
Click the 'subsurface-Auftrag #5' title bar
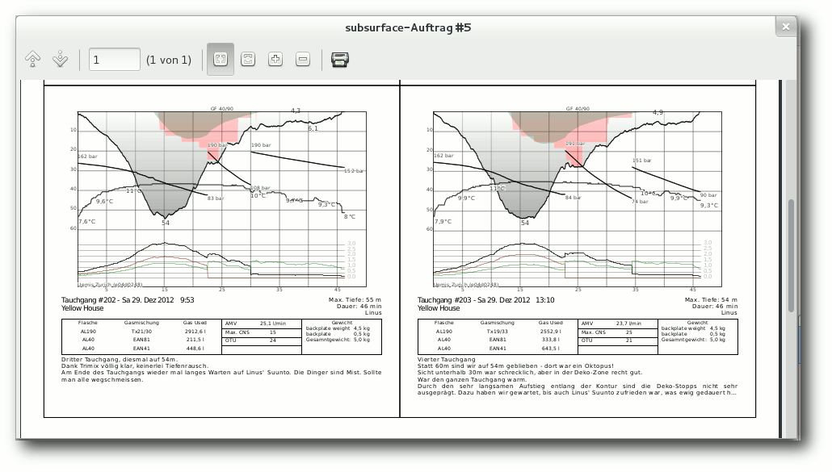(x=407, y=27)
